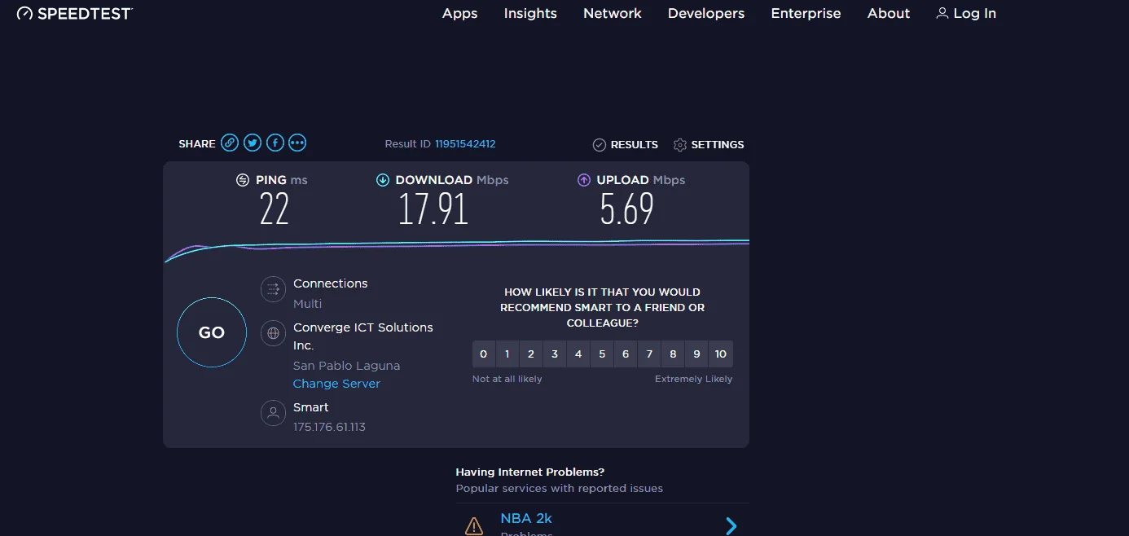Image resolution: width=1129 pixels, height=536 pixels.
Task: Rate recommendation score 8
Action: click(x=673, y=354)
